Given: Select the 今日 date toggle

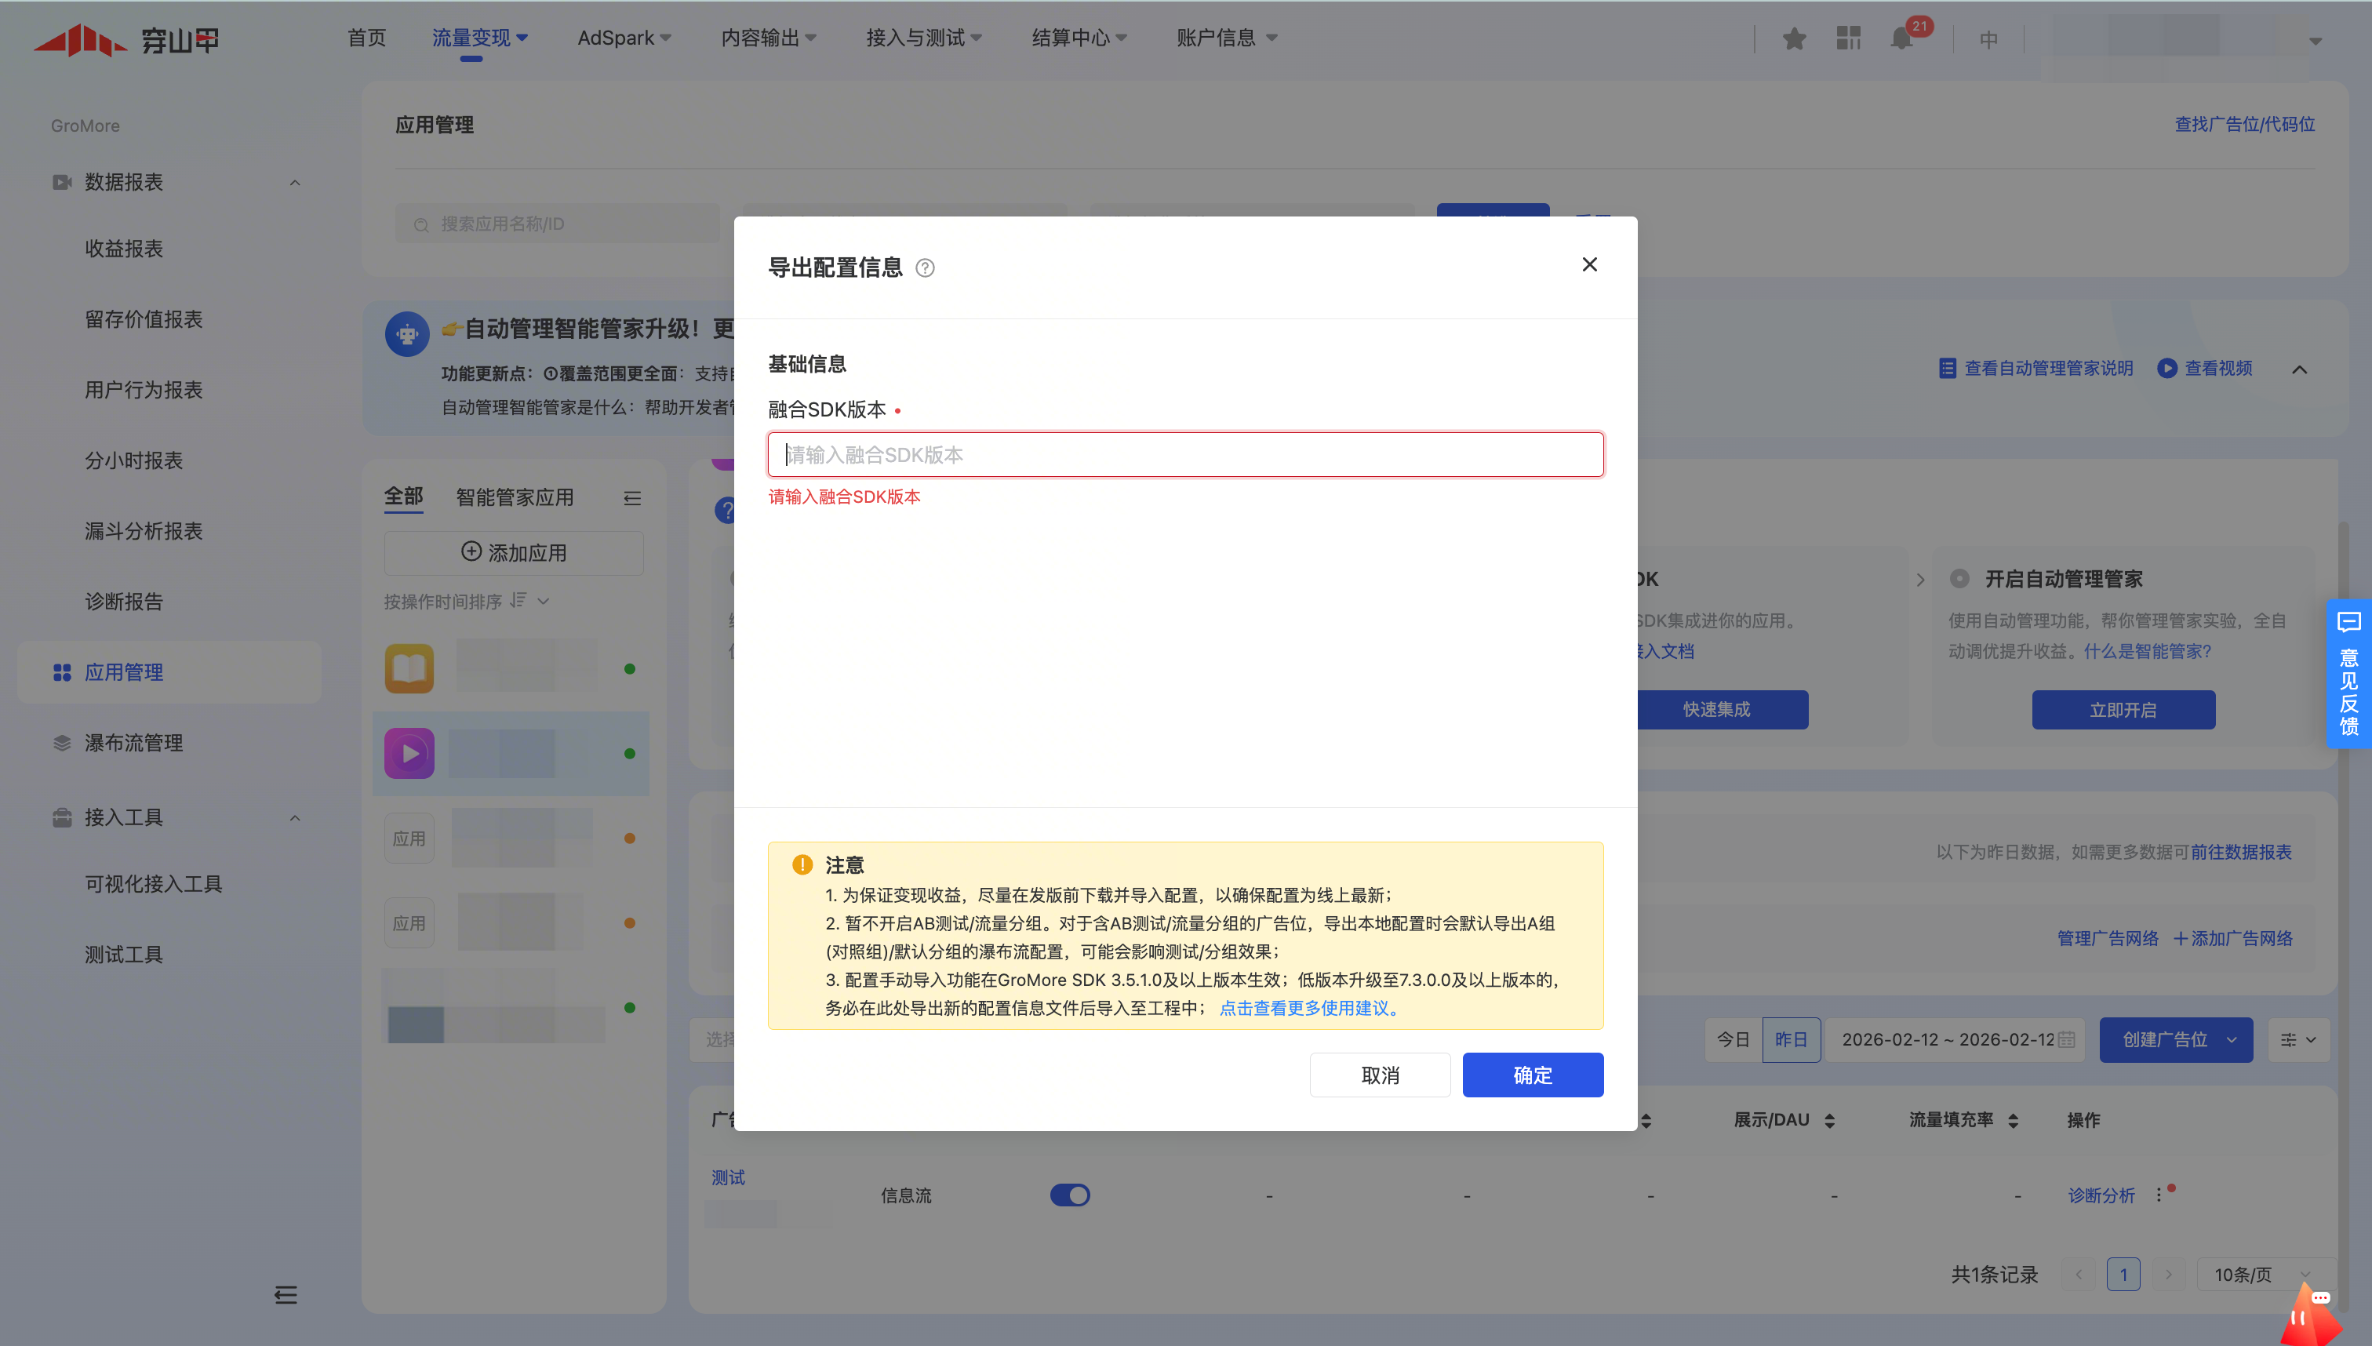Looking at the screenshot, I should (1734, 1039).
